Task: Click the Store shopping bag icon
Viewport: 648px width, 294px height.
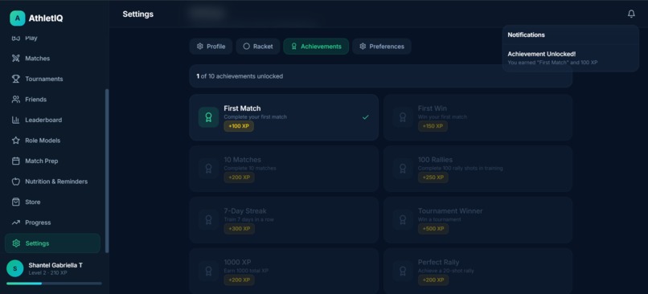Action: (16, 202)
